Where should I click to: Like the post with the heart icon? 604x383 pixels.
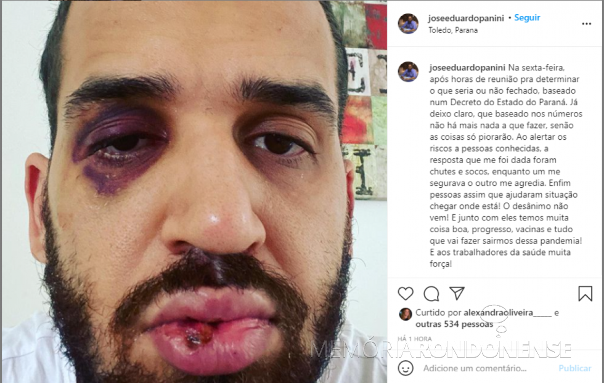pyautogui.click(x=406, y=294)
